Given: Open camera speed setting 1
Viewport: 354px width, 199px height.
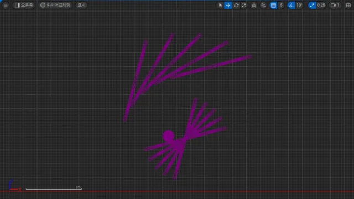Looking at the screenshot, I should pyautogui.click(x=335, y=5).
